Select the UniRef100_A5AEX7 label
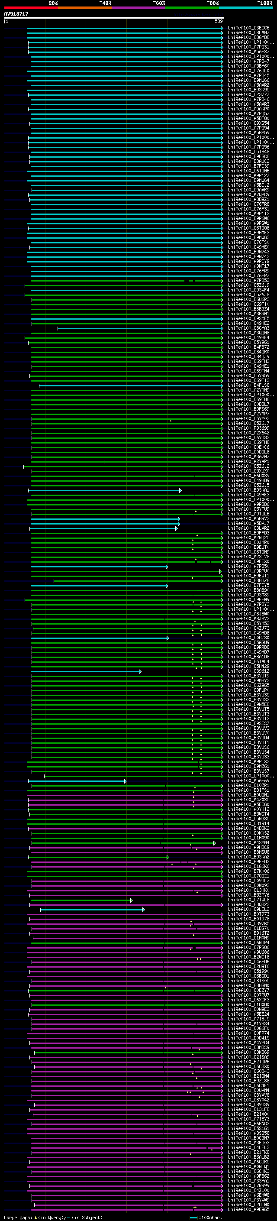The image size is (277, 1221). coord(248,52)
